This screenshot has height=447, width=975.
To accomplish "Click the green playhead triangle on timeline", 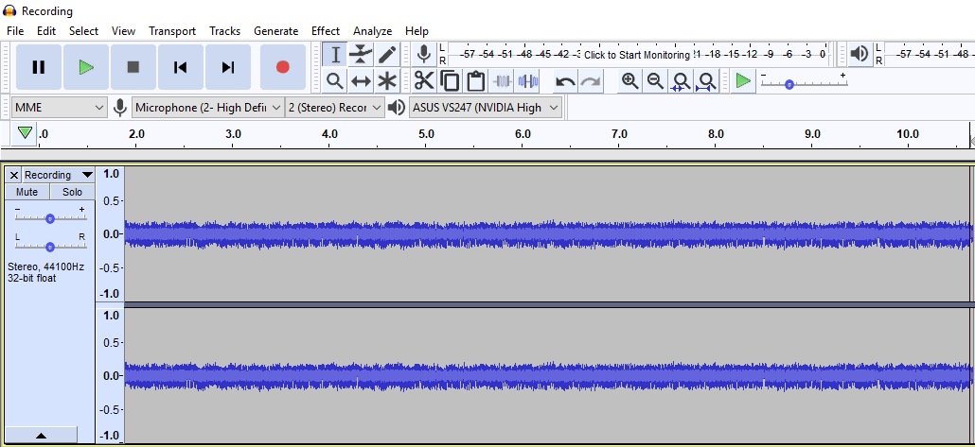I will 25,133.
